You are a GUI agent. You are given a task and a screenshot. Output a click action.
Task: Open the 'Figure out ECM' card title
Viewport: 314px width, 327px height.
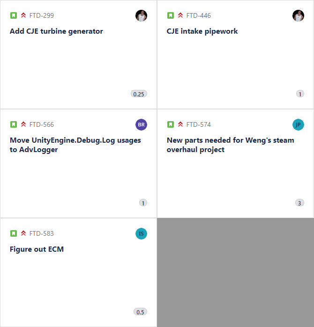[37, 249]
